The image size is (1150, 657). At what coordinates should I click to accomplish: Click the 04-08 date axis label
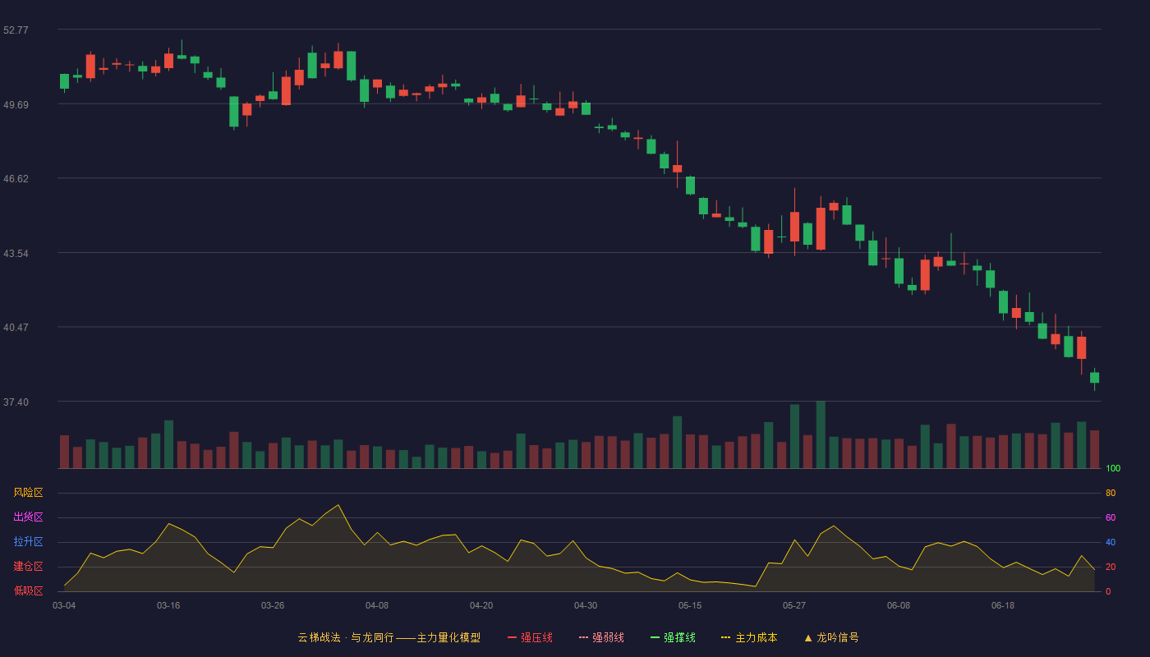(x=377, y=605)
